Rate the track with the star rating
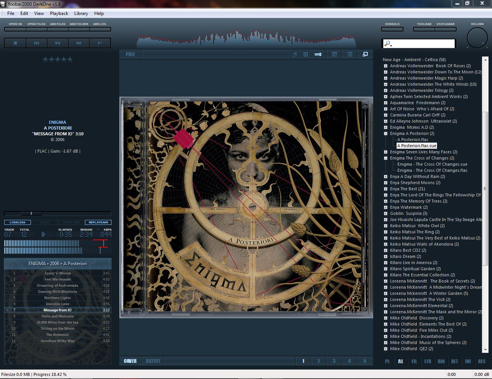Viewport: 492px width, 379px height. point(57,60)
